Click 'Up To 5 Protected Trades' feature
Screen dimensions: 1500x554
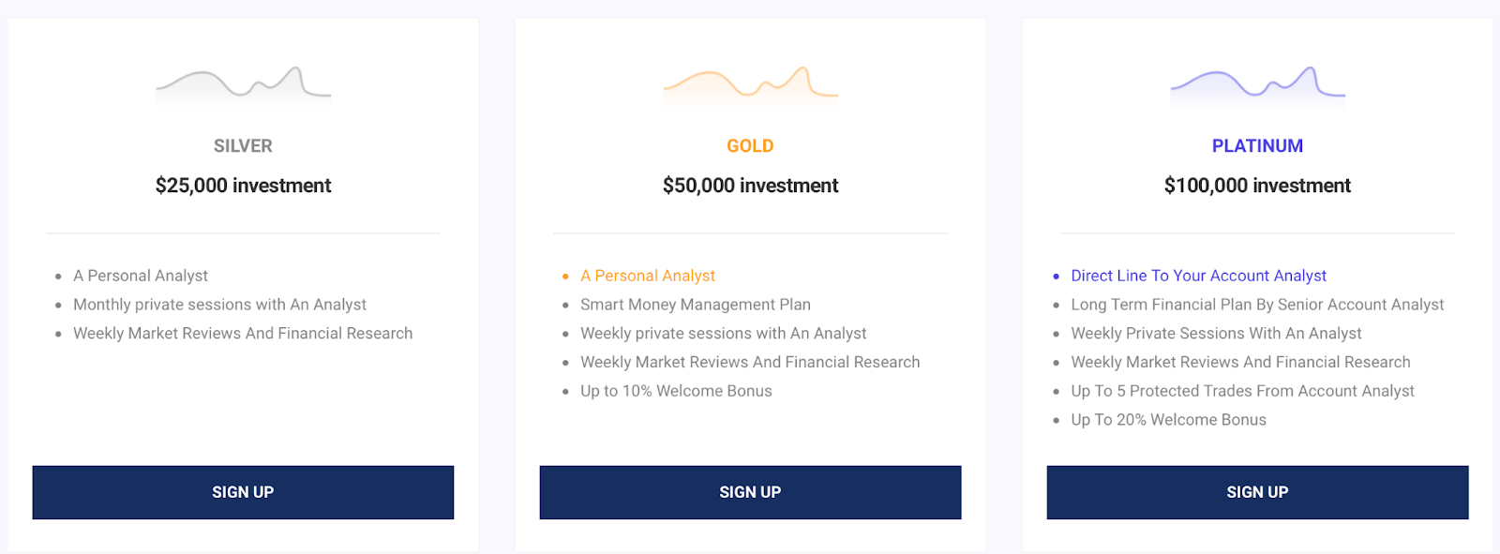coord(1242,391)
